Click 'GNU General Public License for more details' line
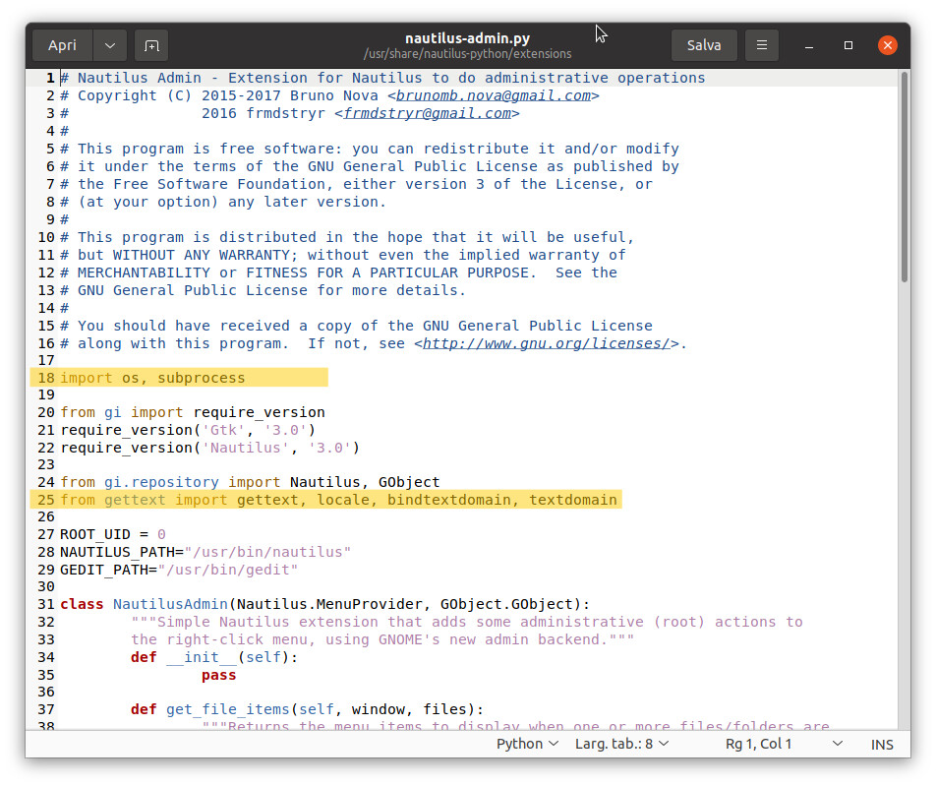The width and height of the screenshot is (936, 786). click(263, 290)
